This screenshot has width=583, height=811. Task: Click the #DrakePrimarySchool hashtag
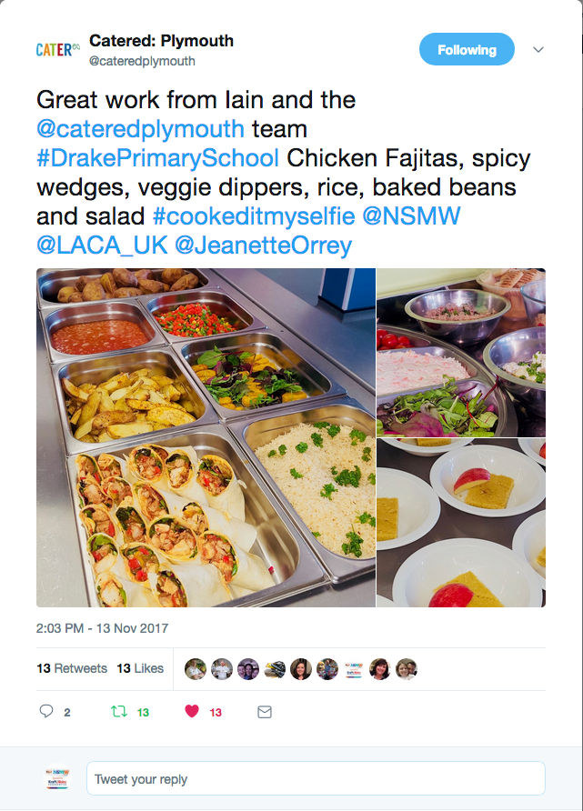[158, 158]
